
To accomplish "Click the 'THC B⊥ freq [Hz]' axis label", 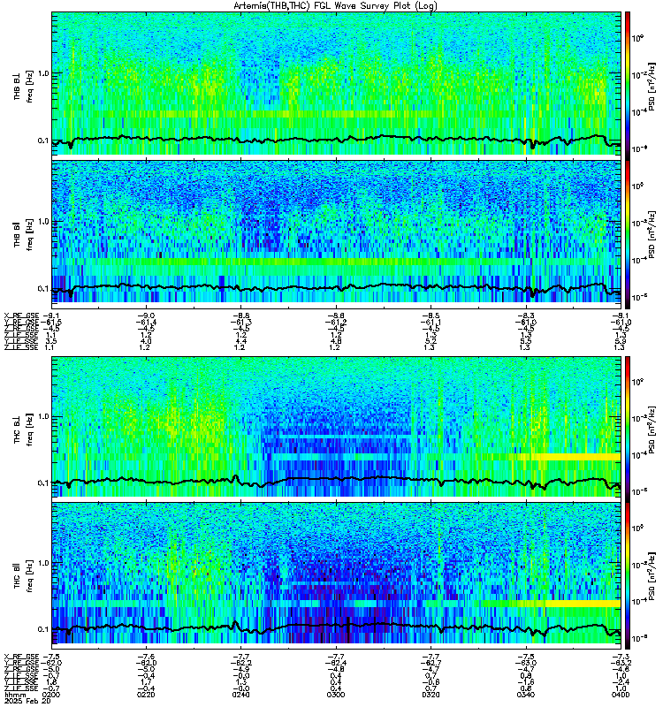I will click(24, 429).
